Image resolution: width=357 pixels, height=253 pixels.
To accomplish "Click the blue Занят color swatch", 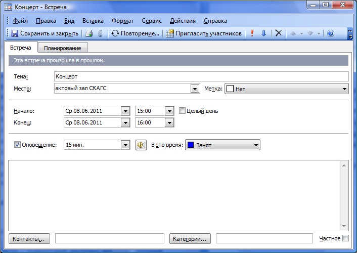I will click(191, 145).
